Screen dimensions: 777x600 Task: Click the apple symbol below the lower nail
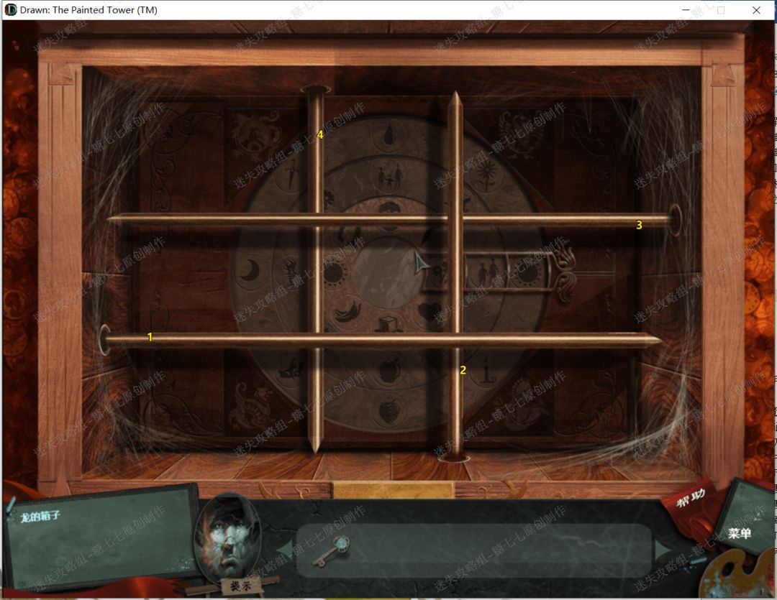tap(391, 371)
